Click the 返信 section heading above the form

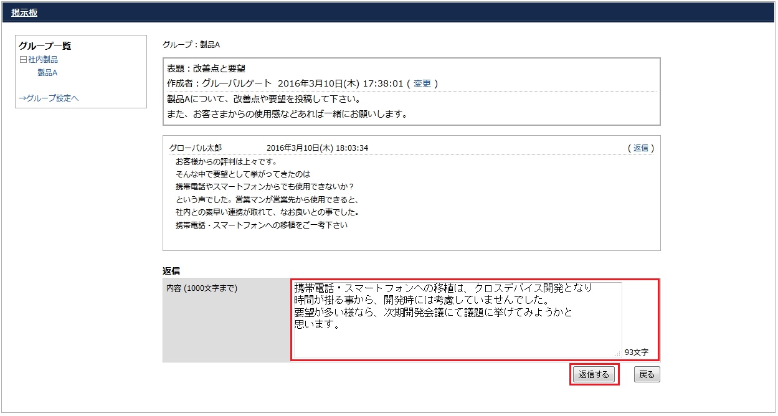click(171, 271)
